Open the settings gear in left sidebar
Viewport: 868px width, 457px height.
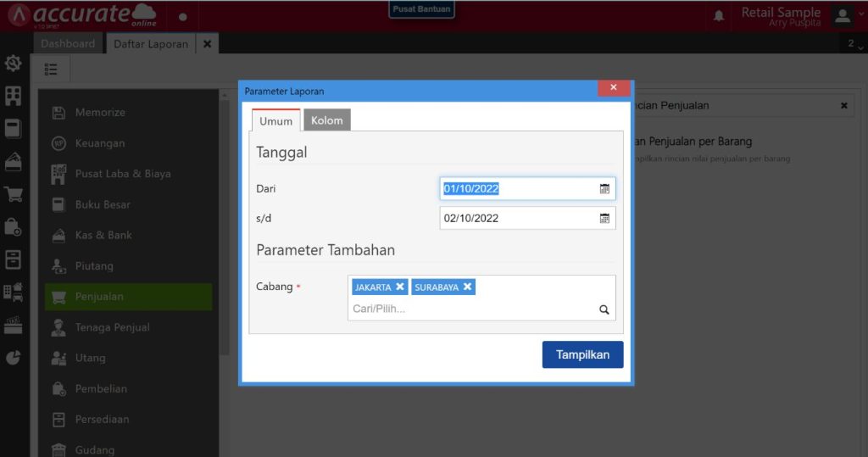[x=14, y=63]
